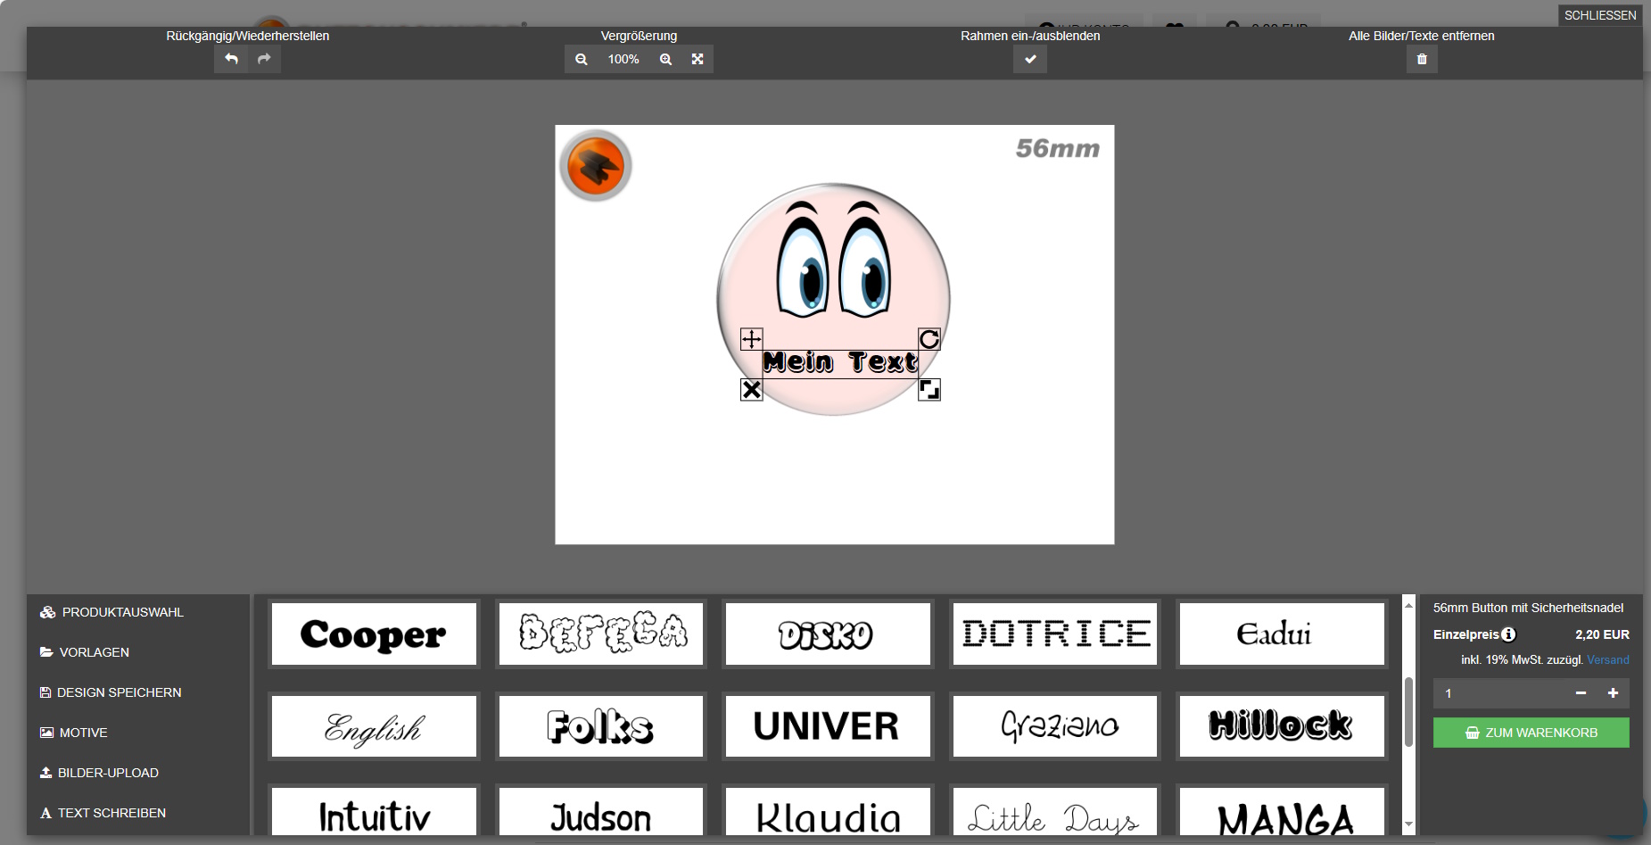Select TEXT SCHREIBEN in the sidebar

[x=103, y=813]
